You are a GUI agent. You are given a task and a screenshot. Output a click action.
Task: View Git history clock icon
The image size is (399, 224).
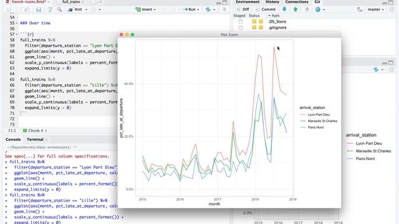coord(307,9)
